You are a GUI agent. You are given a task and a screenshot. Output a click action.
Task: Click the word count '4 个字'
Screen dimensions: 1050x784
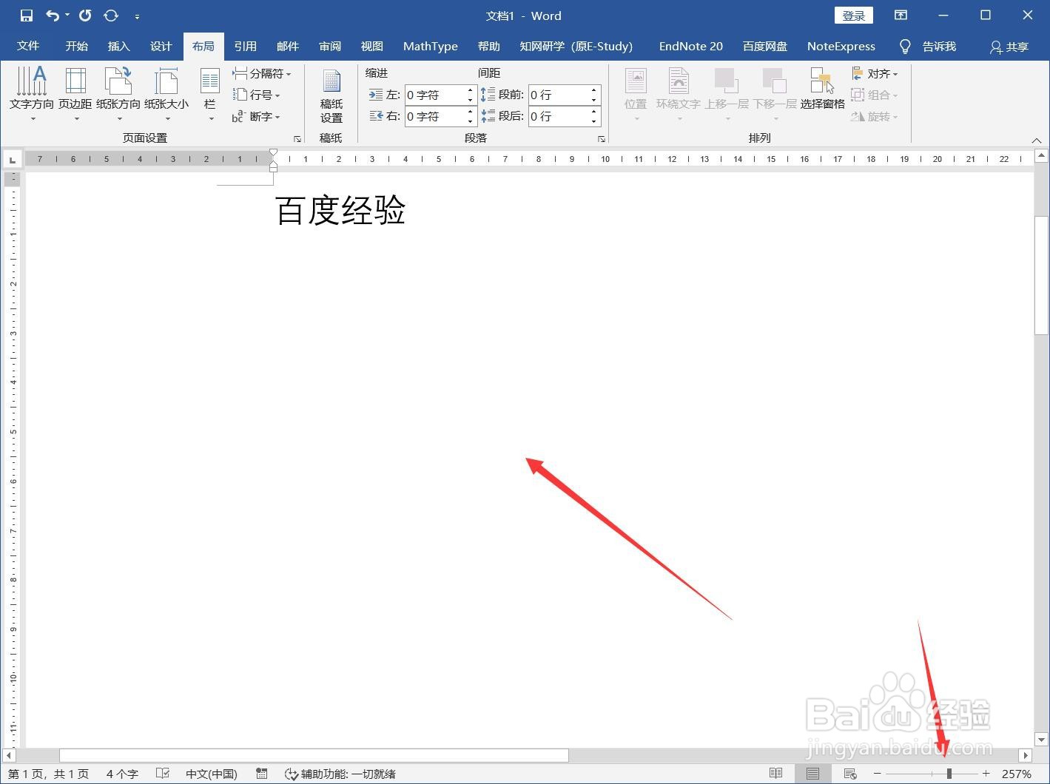point(122,774)
